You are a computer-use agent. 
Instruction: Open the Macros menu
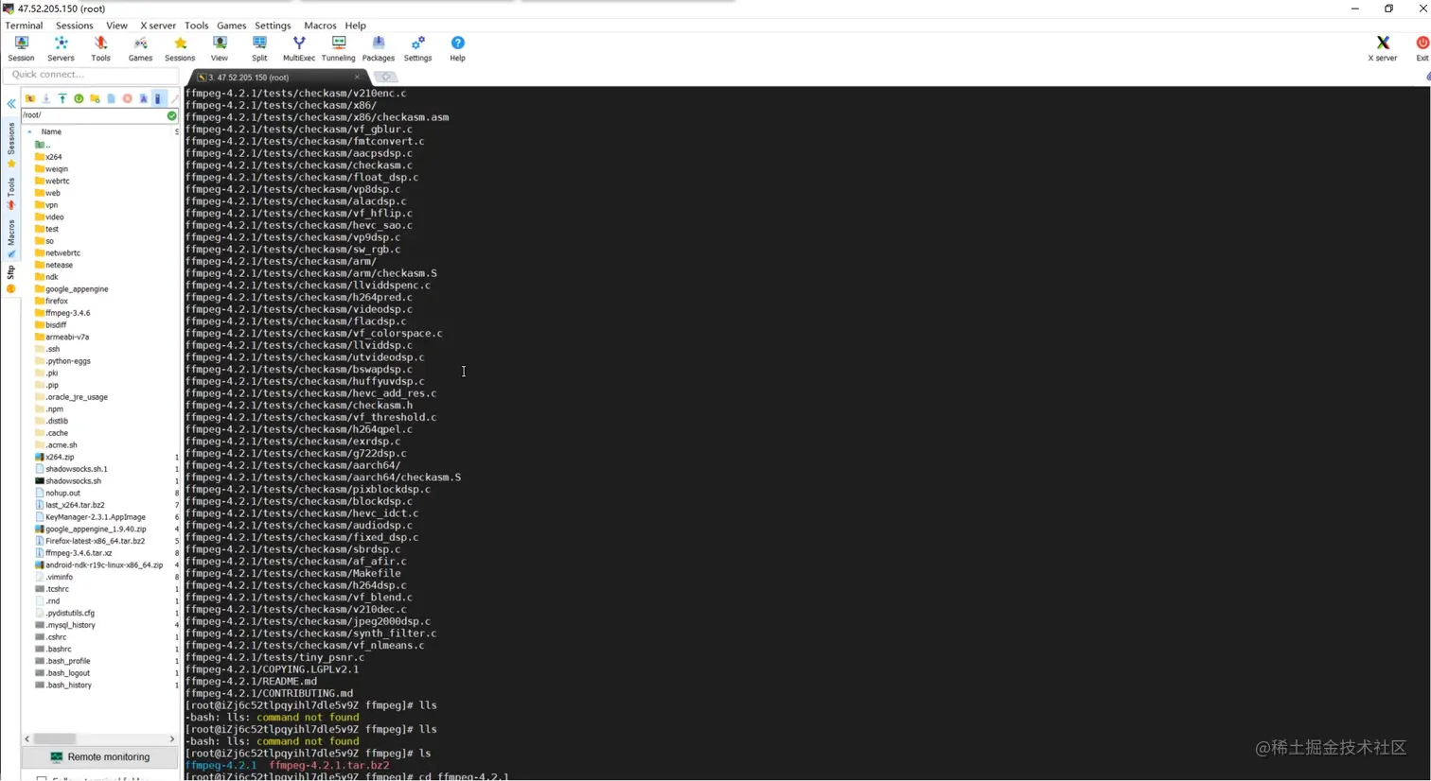320,26
